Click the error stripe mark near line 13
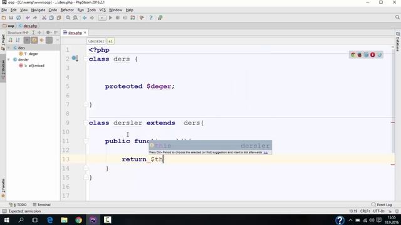401x225 pixels. coord(393,165)
